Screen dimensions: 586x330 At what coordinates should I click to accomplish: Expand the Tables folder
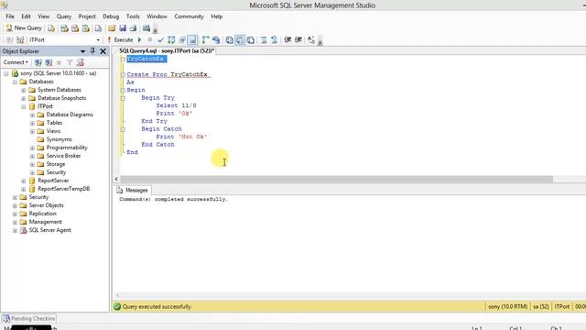[x=32, y=123]
